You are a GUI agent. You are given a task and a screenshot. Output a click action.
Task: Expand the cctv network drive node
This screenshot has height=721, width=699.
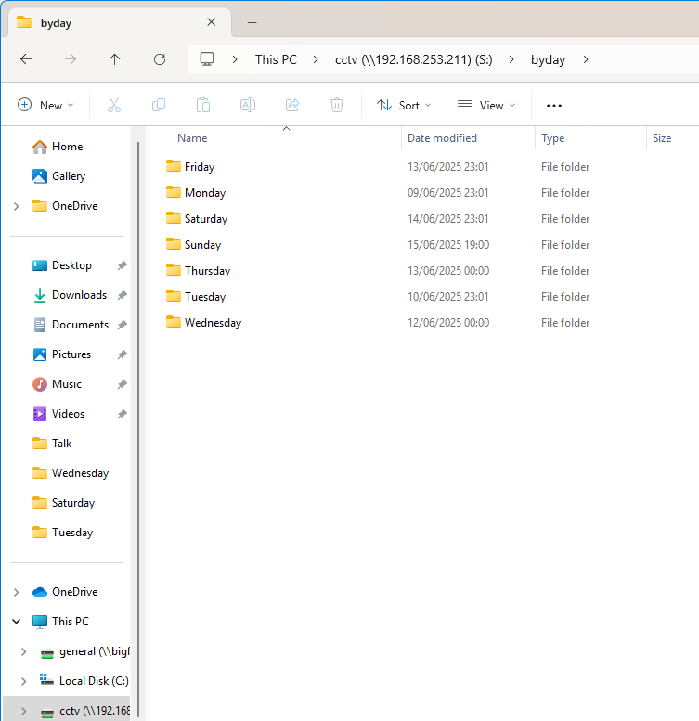[24, 711]
